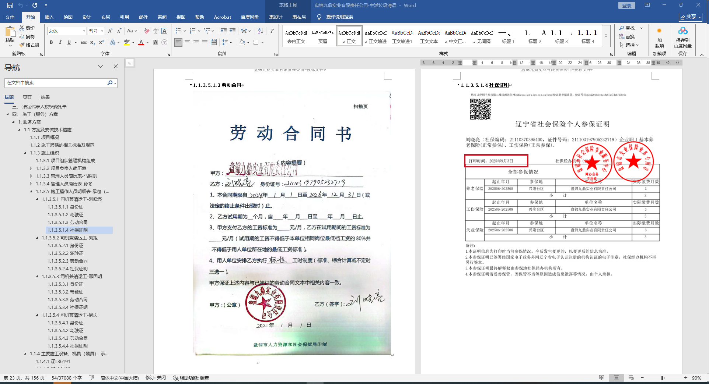Close the navigation pane with the X
This screenshot has height=384, width=709.
(116, 66)
